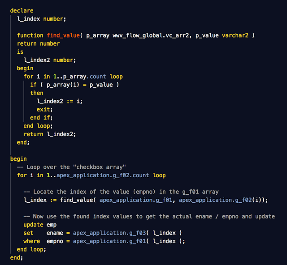
Task: Click the then keyword
Action: [37, 93]
